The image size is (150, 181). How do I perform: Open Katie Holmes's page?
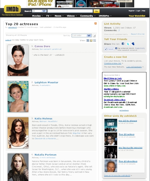43,118
